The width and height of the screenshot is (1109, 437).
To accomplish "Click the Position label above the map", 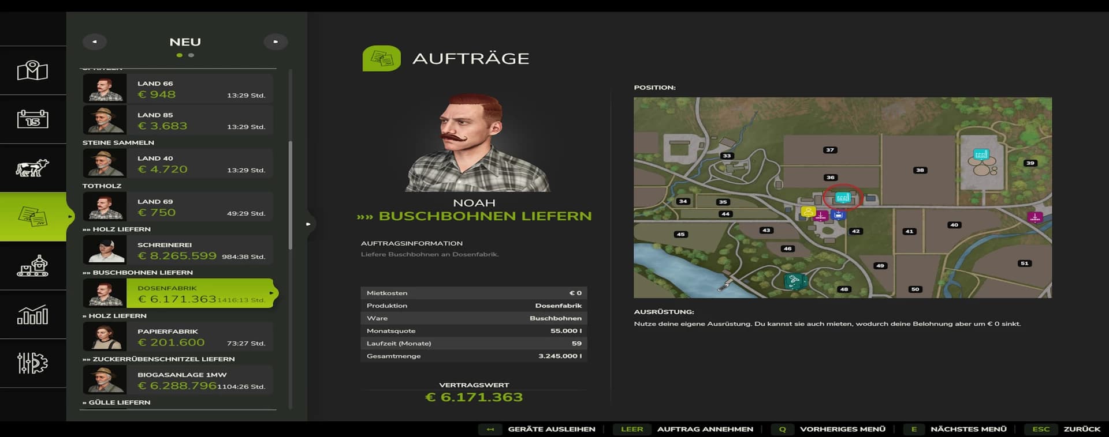I will [654, 88].
